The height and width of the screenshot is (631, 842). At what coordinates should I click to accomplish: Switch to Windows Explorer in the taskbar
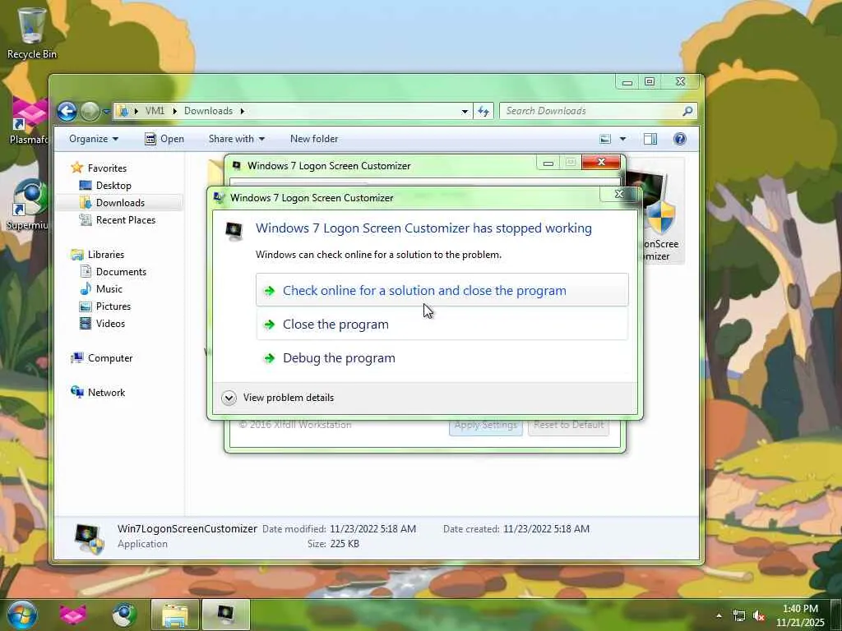click(175, 615)
